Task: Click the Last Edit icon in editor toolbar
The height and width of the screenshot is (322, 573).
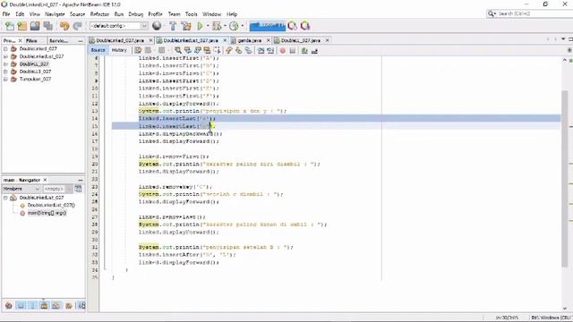Action: pos(138,50)
